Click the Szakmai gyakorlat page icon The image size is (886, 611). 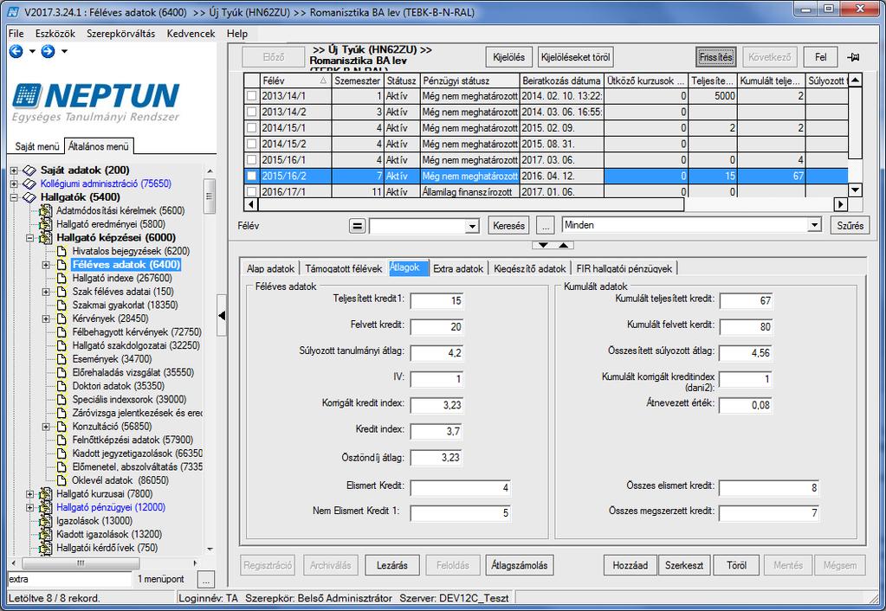point(61,305)
